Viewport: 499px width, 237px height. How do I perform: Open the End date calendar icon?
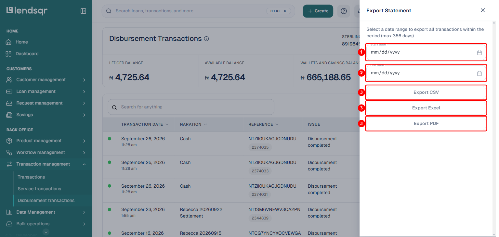[x=479, y=73]
